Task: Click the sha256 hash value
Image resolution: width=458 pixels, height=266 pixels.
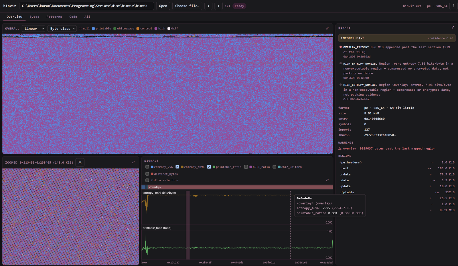Action: (x=380, y=135)
